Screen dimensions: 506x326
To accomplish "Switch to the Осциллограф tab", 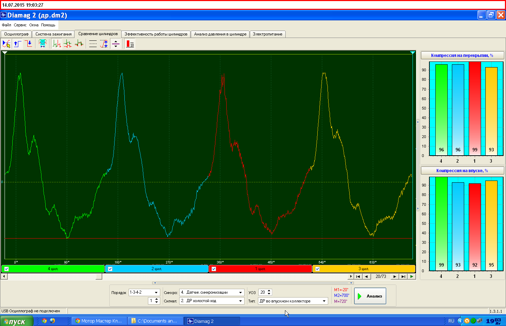I will (16, 34).
